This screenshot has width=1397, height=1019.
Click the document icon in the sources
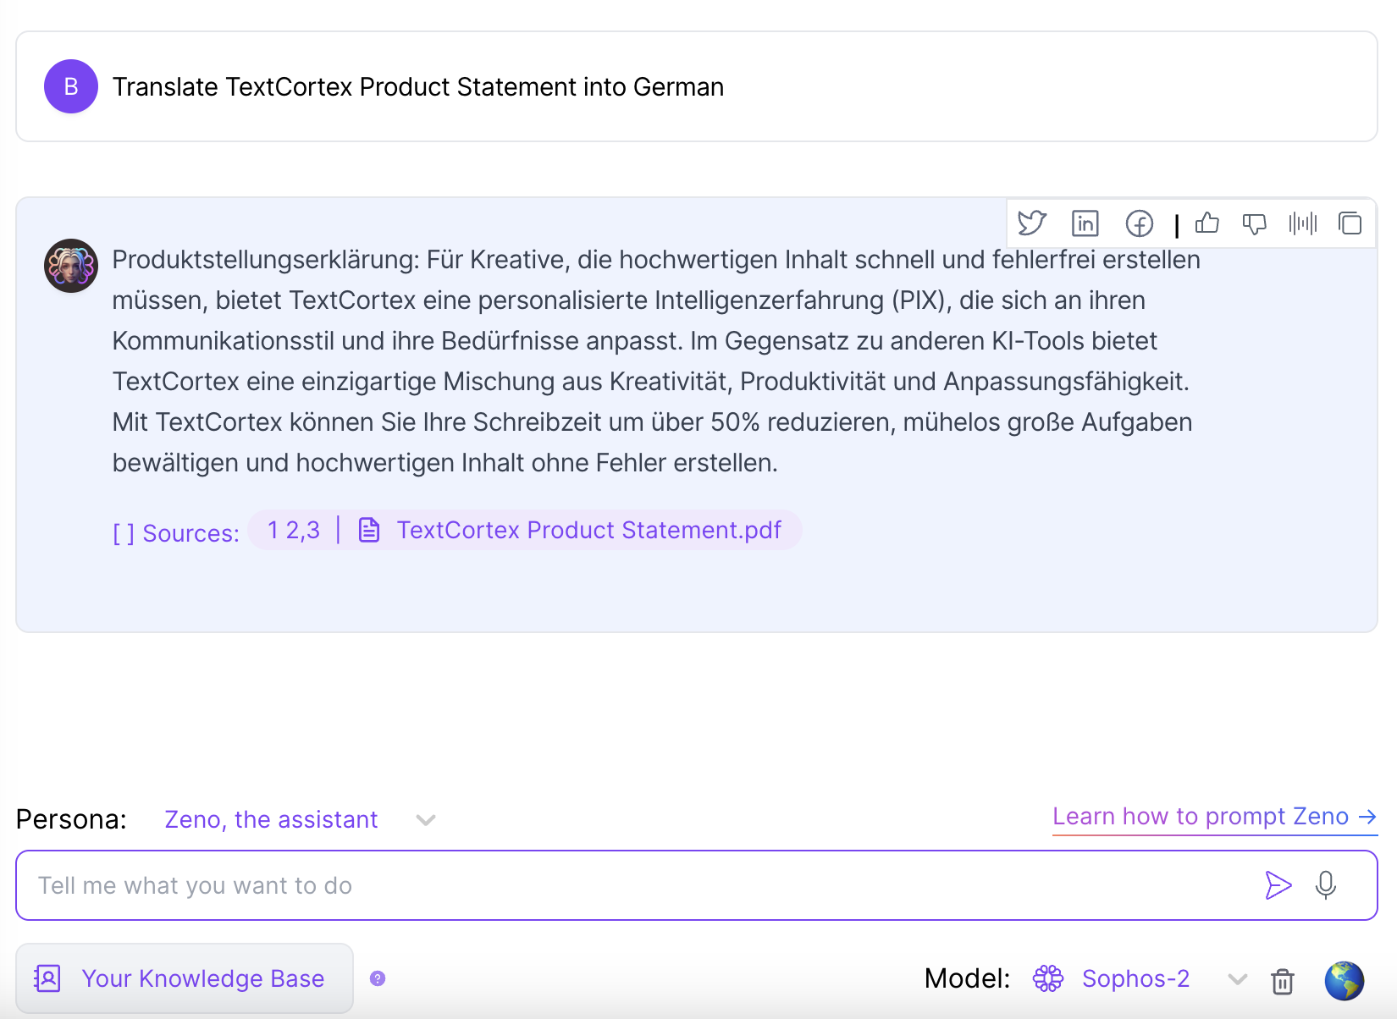pos(369,530)
